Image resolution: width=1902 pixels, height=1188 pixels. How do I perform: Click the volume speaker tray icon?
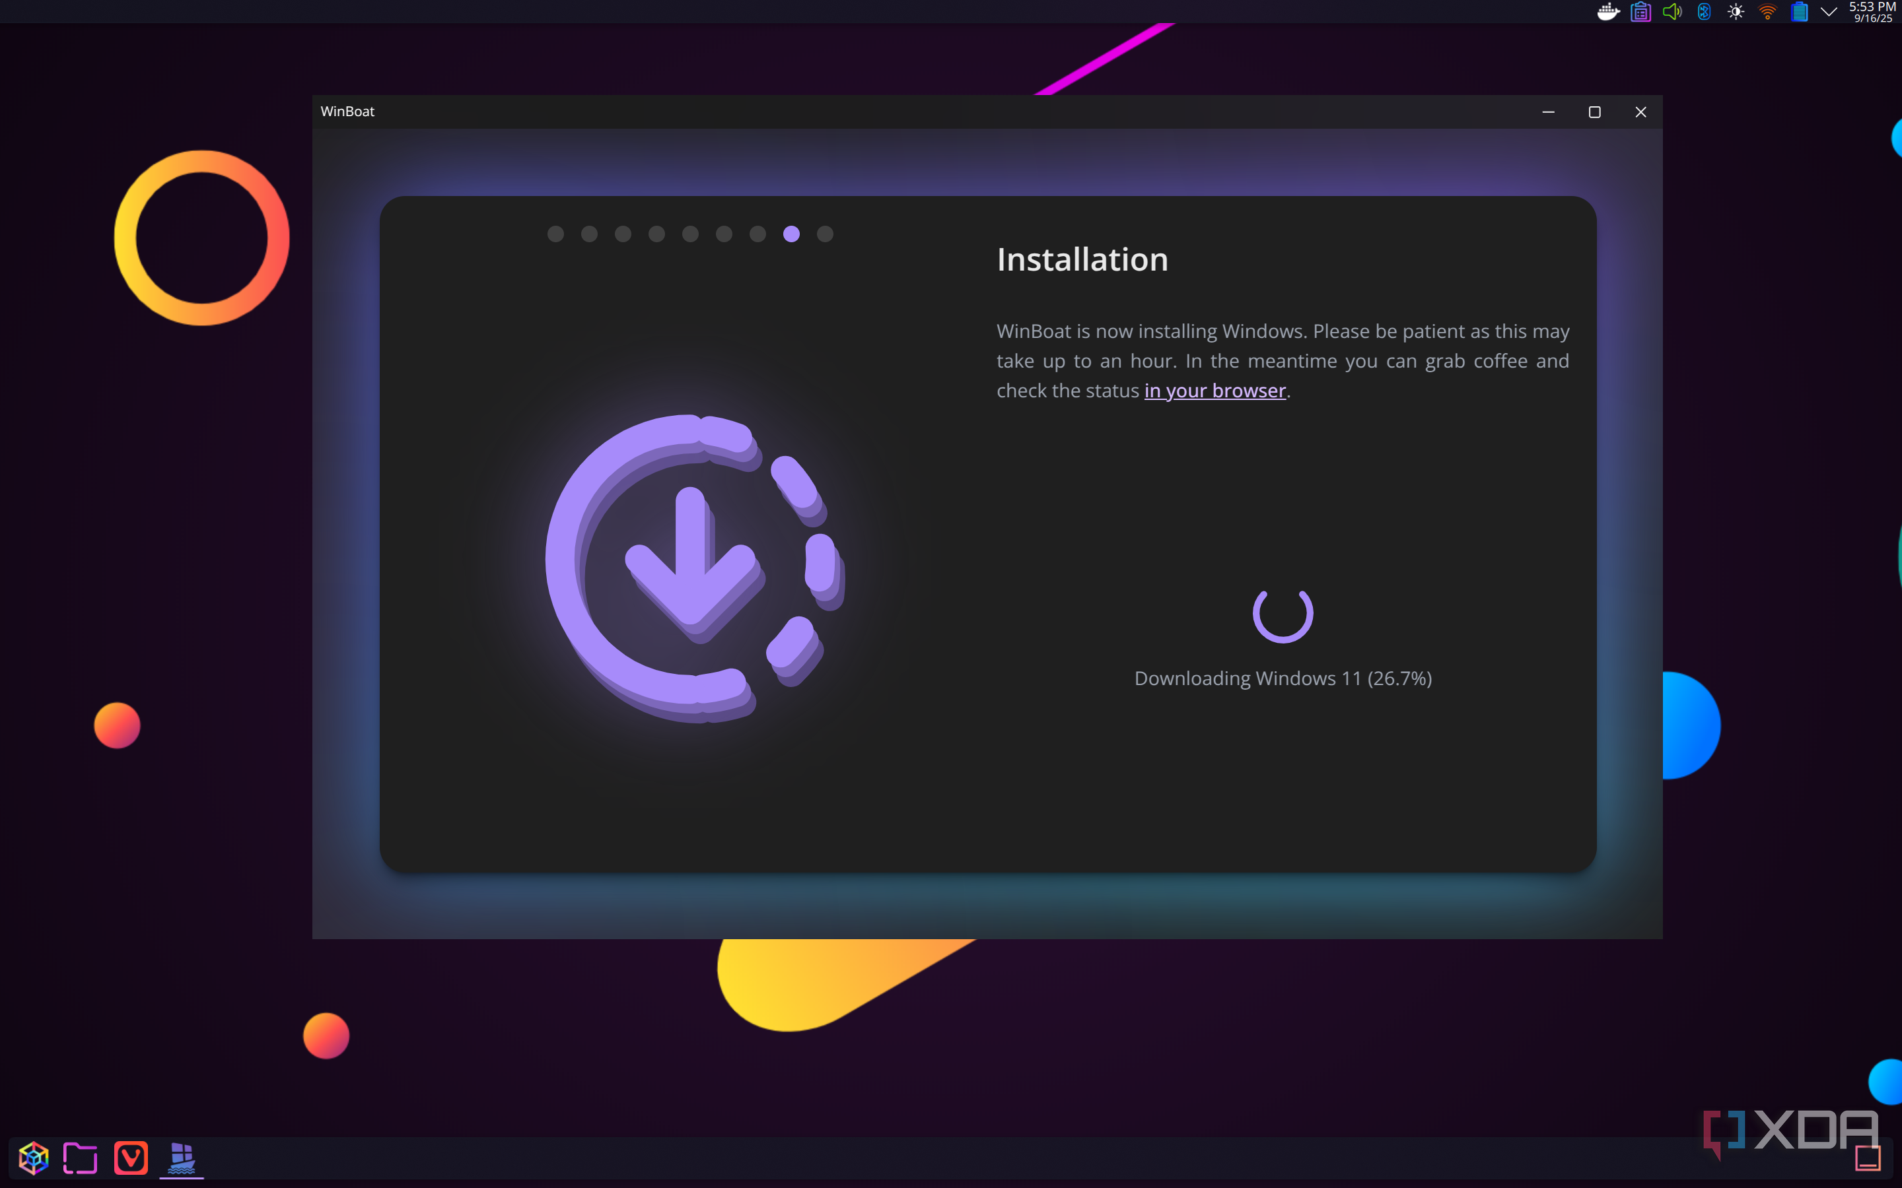1672,12
